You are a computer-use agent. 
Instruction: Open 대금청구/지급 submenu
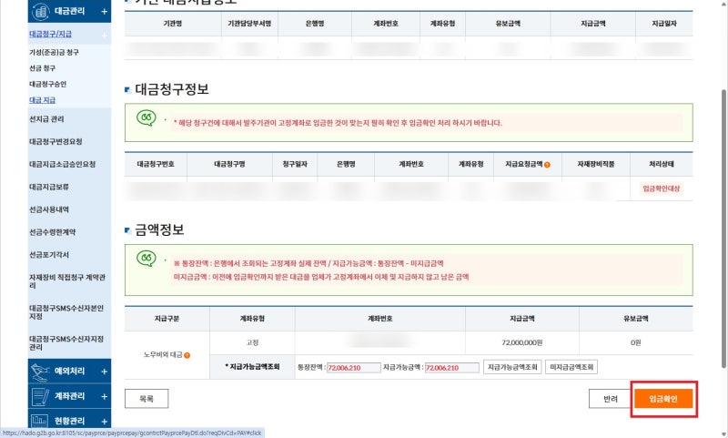coord(50,34)
